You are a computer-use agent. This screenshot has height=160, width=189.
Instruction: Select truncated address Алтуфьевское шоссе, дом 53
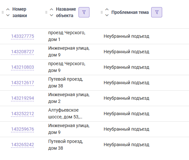65,114
